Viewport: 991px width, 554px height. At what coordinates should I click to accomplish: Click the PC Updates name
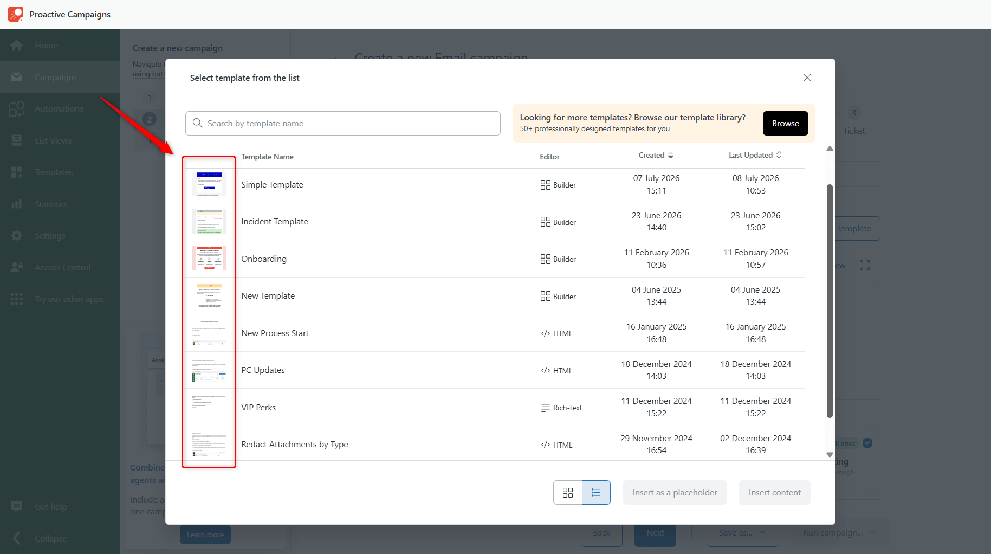tap(263, 370)
